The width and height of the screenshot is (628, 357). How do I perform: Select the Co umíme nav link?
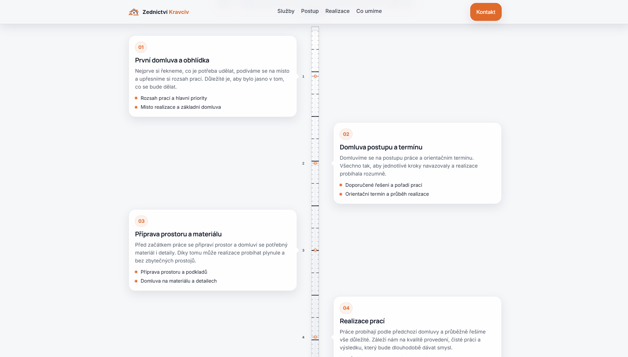pyautogui.click(x=369, y=11)
